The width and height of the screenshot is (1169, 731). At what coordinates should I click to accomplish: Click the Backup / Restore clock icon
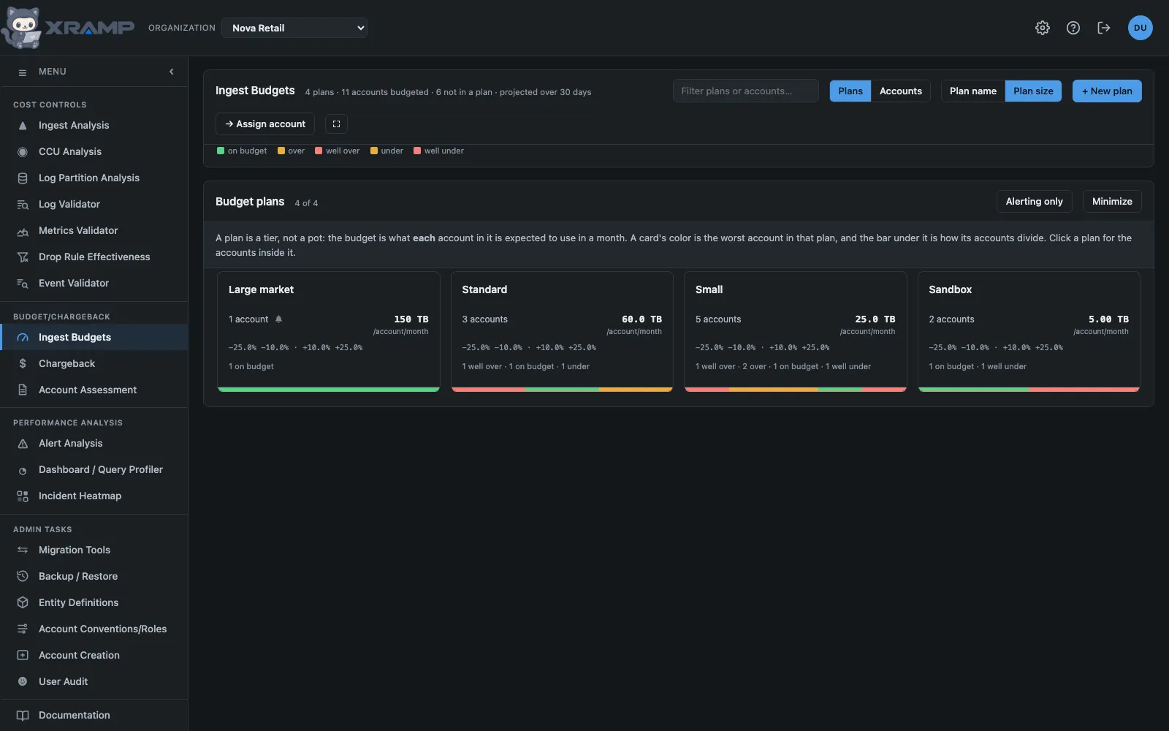(x=23, y=577)
